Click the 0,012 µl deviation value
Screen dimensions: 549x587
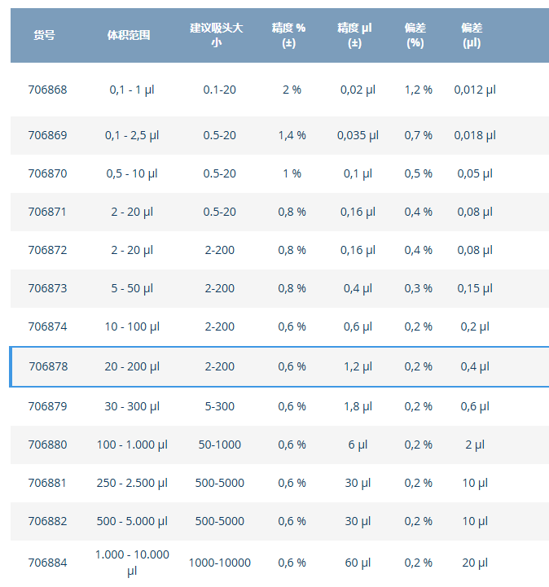pyautogui.click(x=475, y=90)
